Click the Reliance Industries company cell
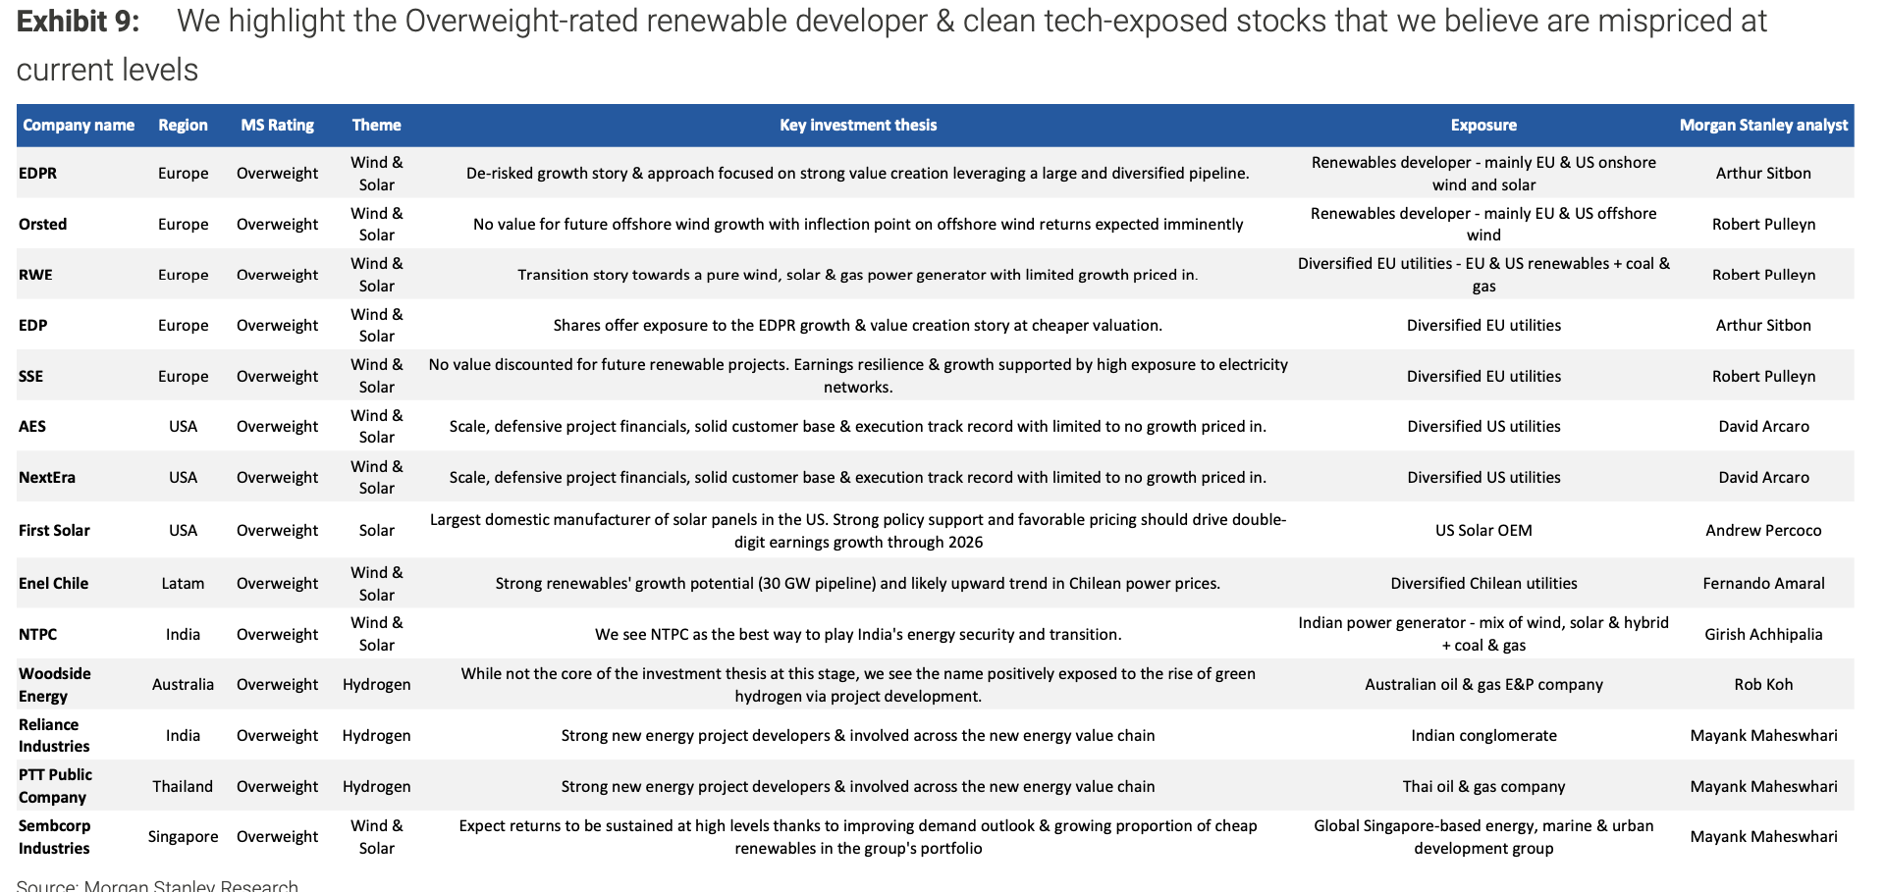This screenshot has width=1886, height=892. (54, 735)
